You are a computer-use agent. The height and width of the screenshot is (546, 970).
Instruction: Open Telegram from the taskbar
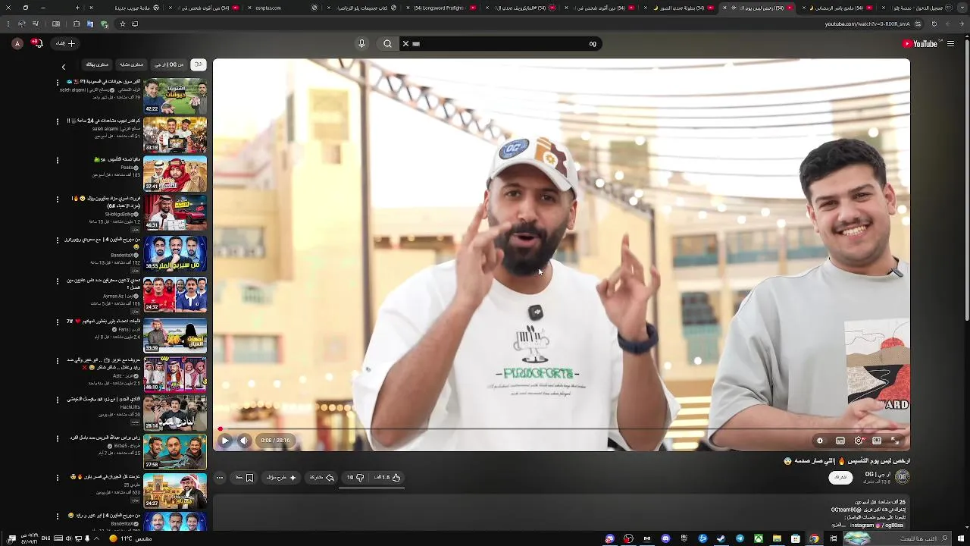pos(740,538)
